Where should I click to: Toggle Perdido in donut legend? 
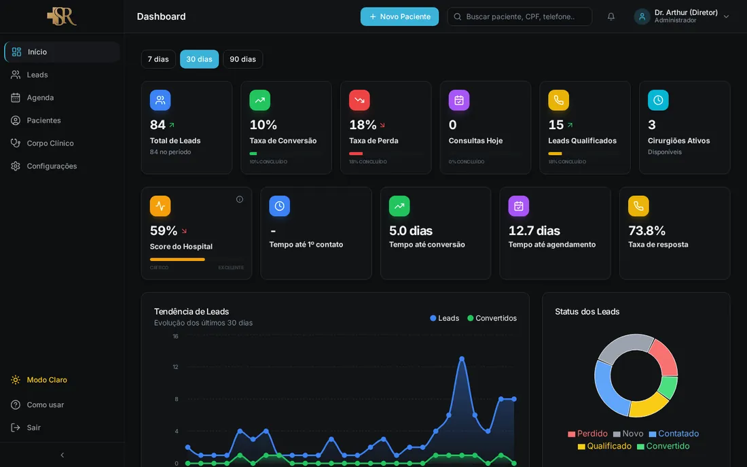[587, 434]
